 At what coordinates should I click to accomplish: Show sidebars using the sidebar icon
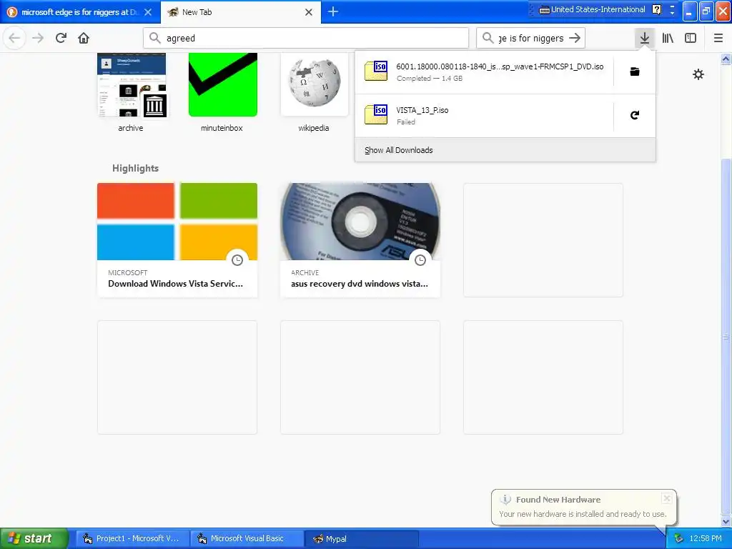click(691, 39)
